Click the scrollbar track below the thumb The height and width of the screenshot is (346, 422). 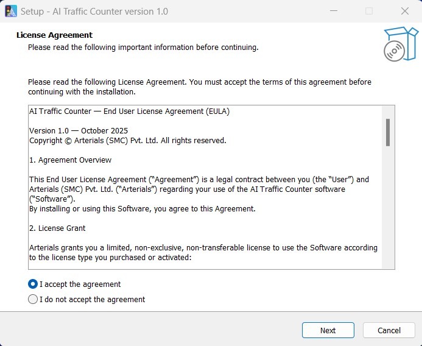click(x=388, y=213)
